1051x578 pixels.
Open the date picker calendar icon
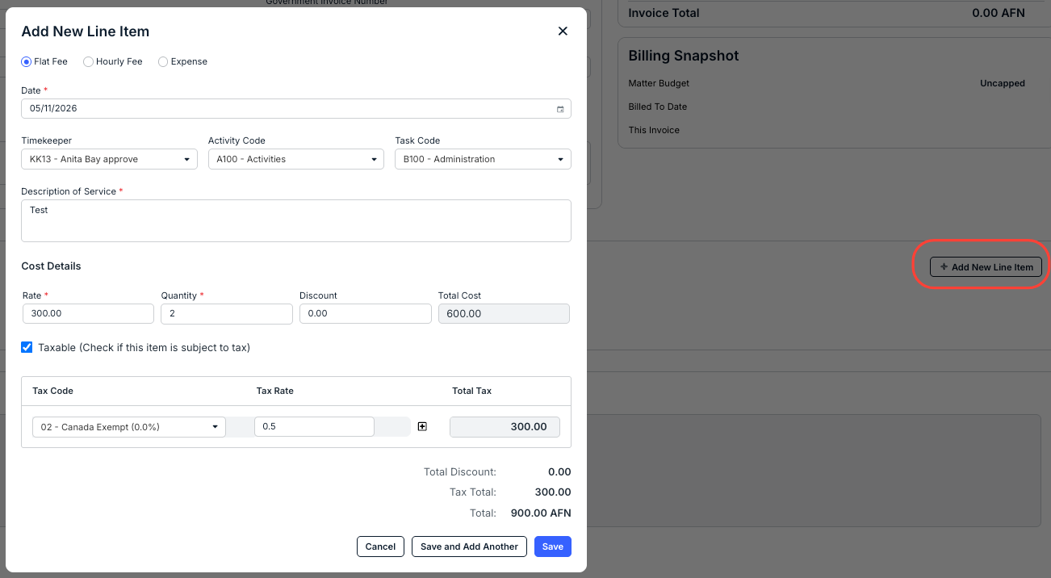coord(560,109)
